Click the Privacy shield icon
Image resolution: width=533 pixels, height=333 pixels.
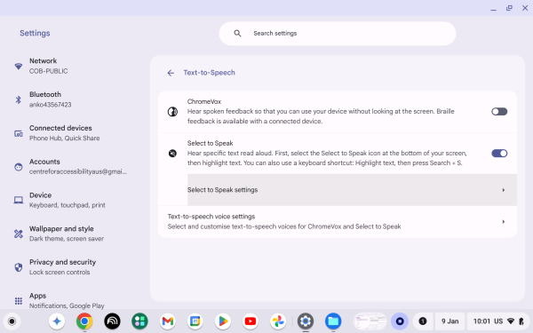19,267
